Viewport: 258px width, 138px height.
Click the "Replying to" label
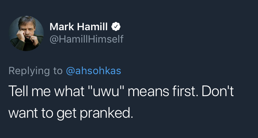click(36, 71)
